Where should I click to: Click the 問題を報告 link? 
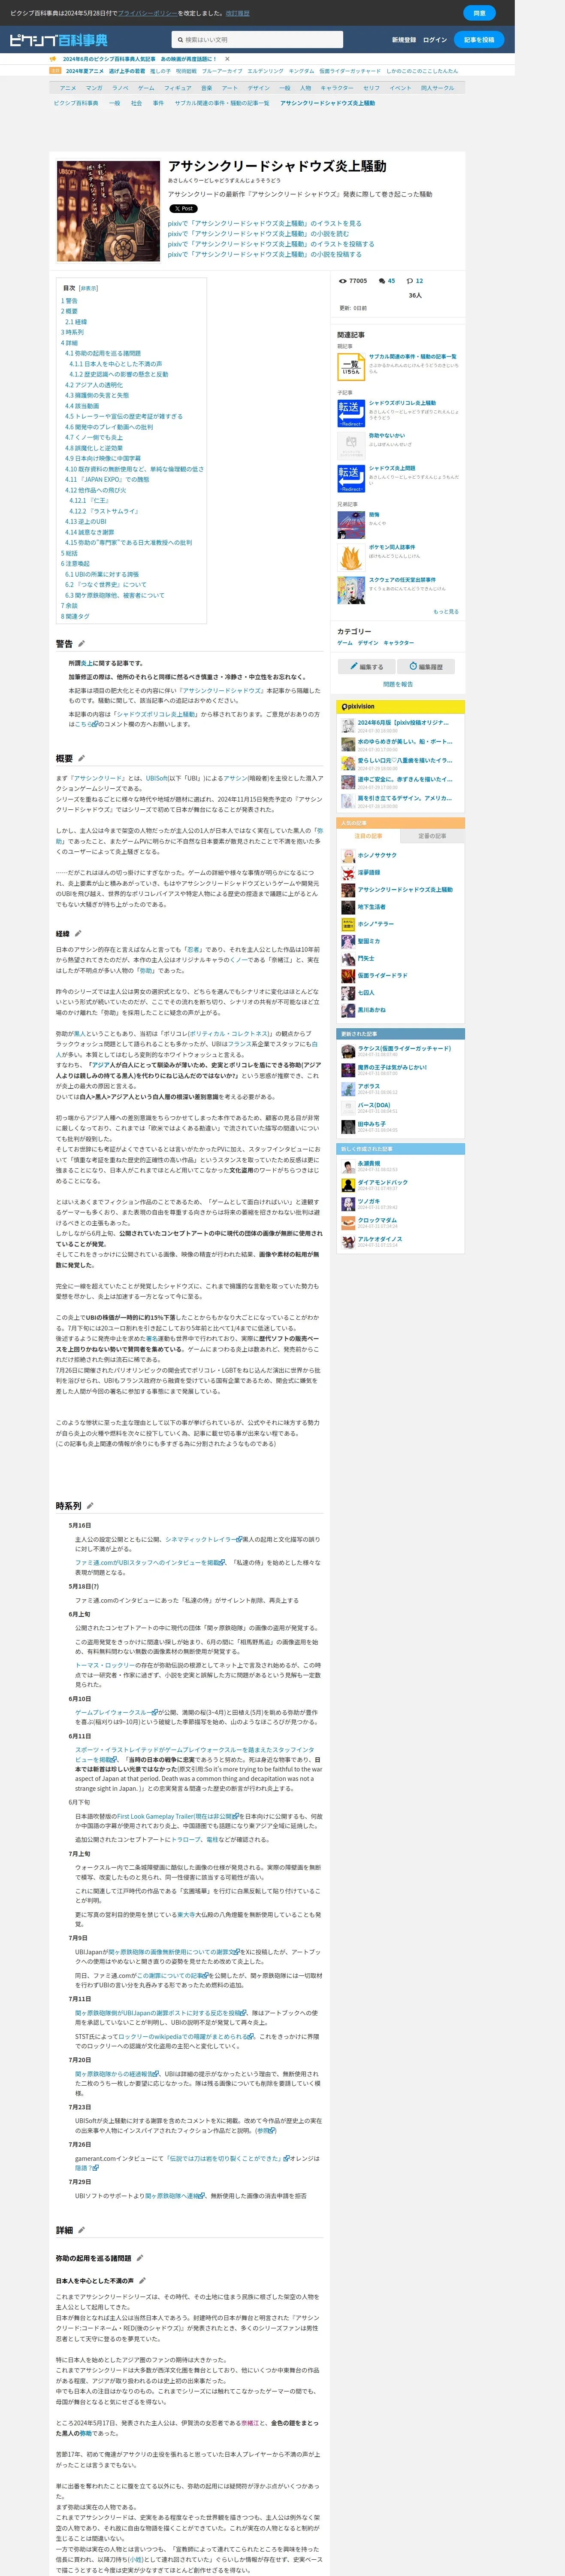tap(398, 685)
